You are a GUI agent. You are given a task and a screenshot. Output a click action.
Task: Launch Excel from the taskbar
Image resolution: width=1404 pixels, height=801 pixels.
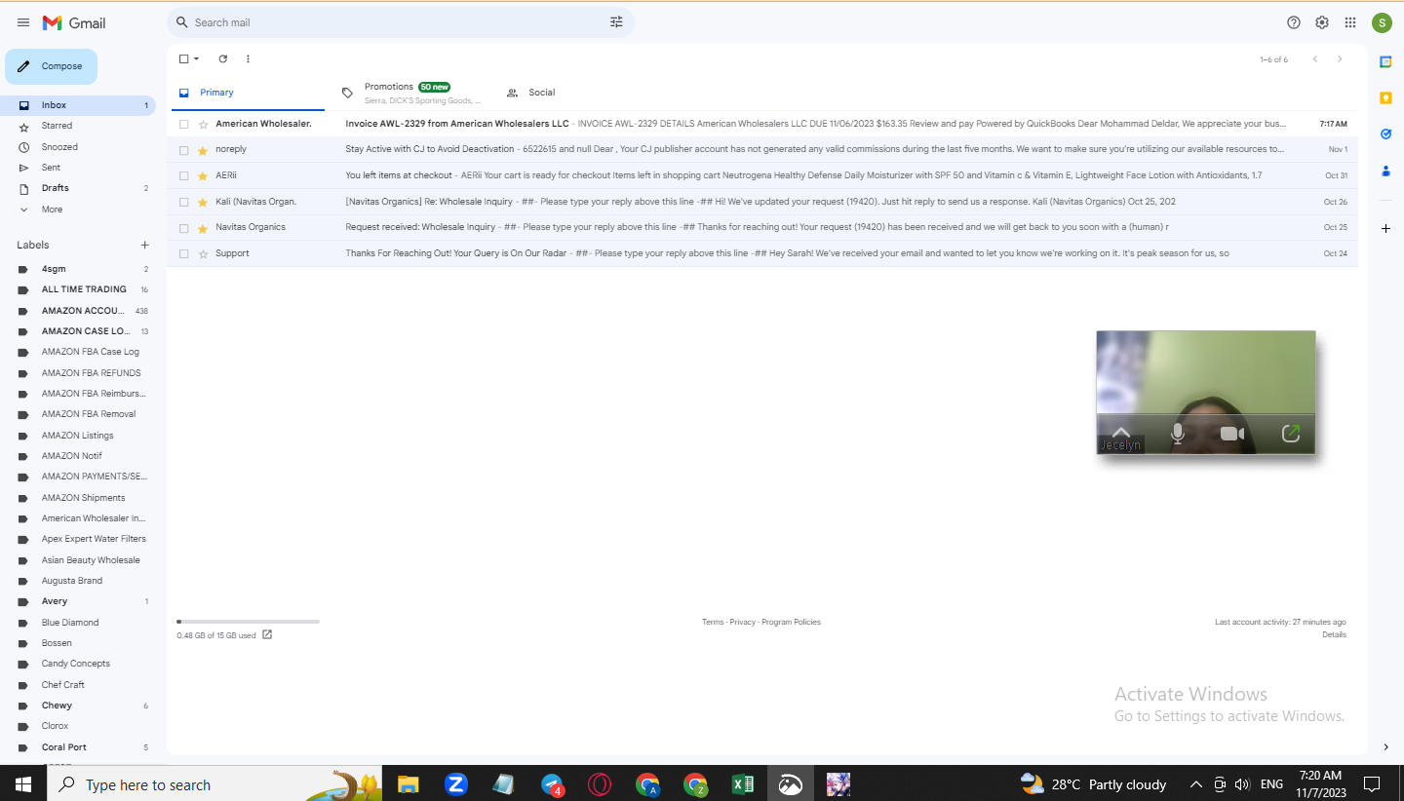coord(743,784)
